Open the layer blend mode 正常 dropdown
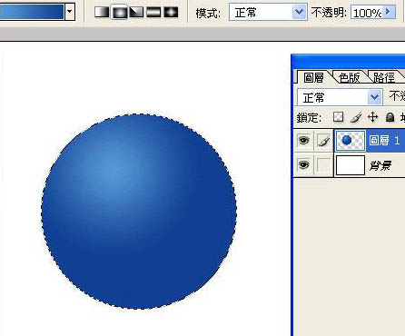 pos(340,97)
